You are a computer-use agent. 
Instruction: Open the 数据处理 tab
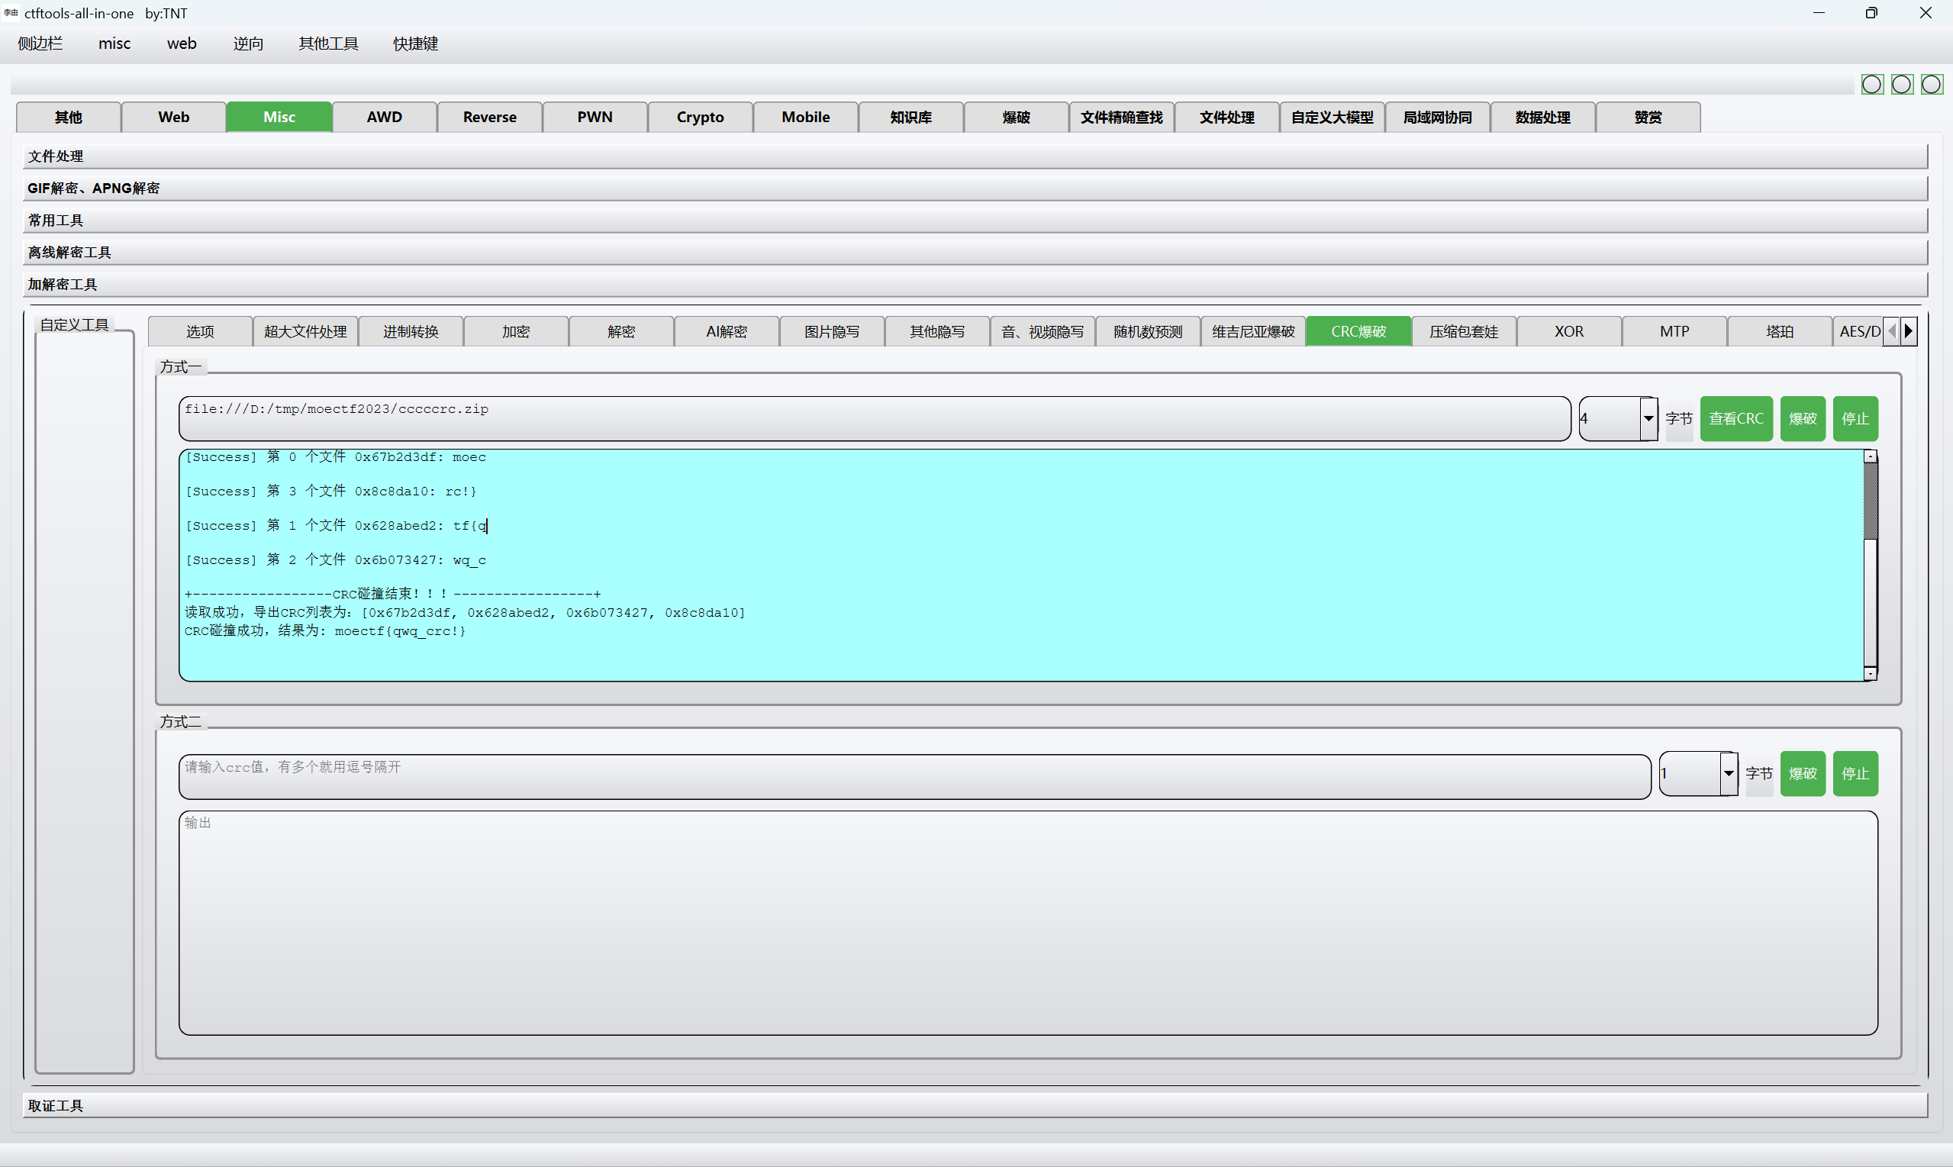1543,118
